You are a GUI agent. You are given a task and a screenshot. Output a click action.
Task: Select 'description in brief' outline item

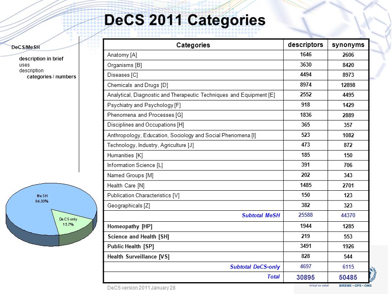click(x=41, y=59)
